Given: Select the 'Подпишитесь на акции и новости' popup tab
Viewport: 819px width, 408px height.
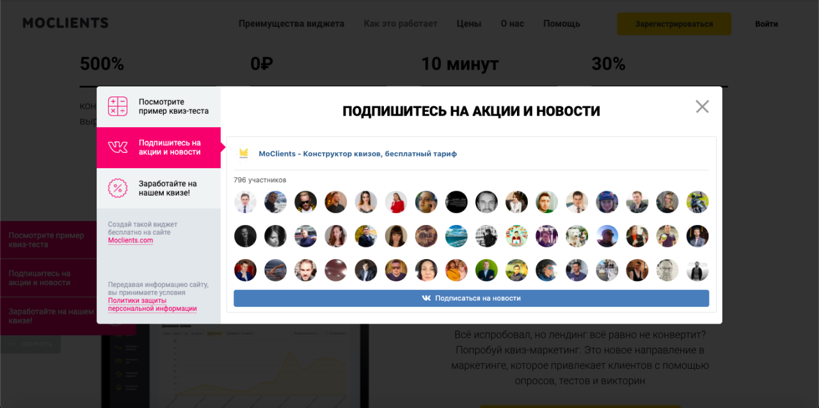Looking at the screenshot, I should [x=159, y=148].
